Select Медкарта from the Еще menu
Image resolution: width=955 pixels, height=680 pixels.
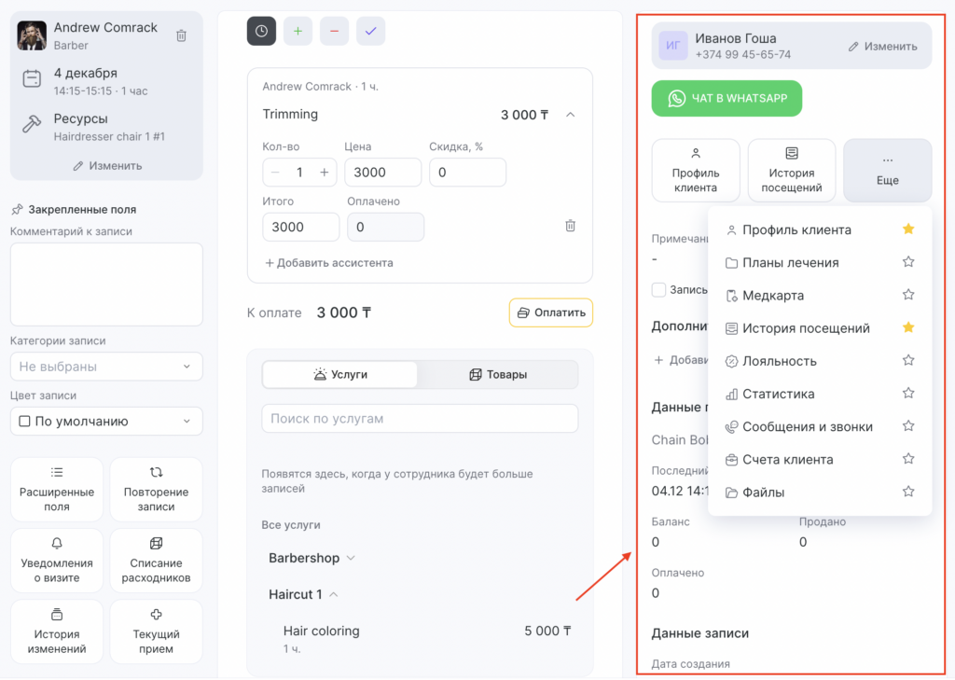pos(773,296)
